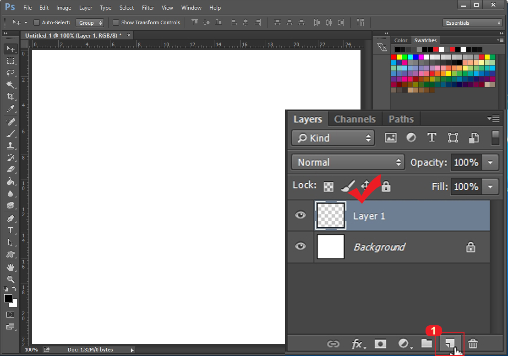The width and height of the screenshot is (508, 356).
Task: Create new fill or adjustment layer
Action: (404, 344)
